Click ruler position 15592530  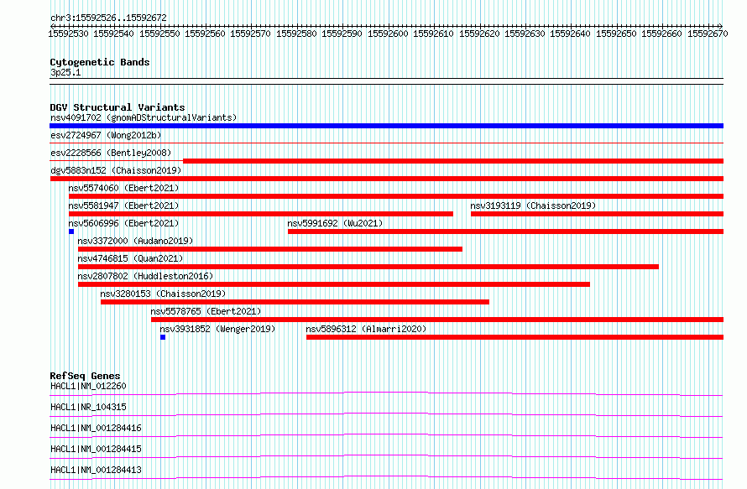(x=68, y=34)
